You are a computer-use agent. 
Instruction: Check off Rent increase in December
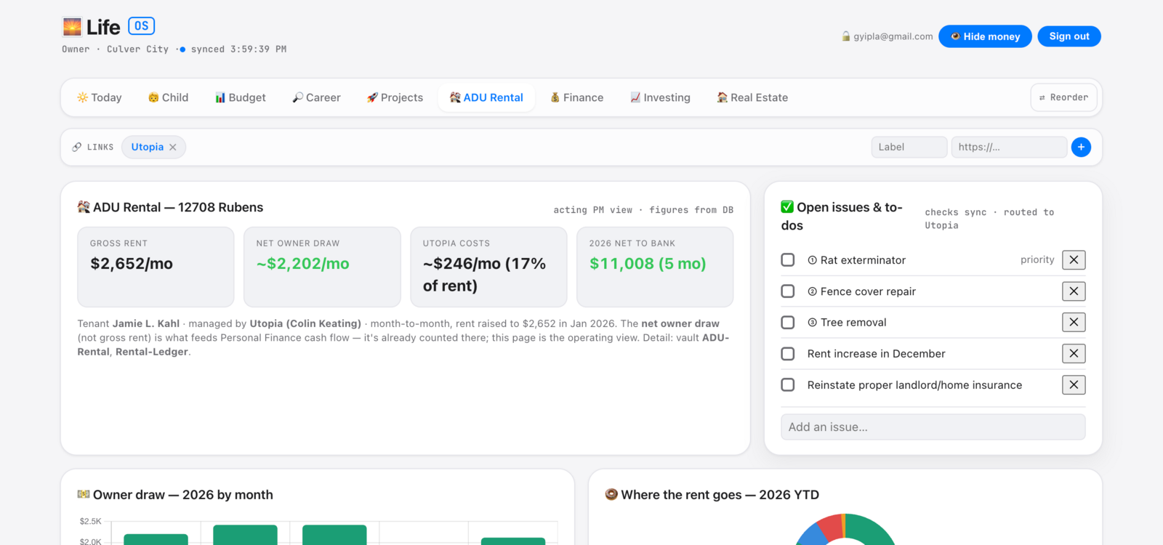(x=788, y=354)
